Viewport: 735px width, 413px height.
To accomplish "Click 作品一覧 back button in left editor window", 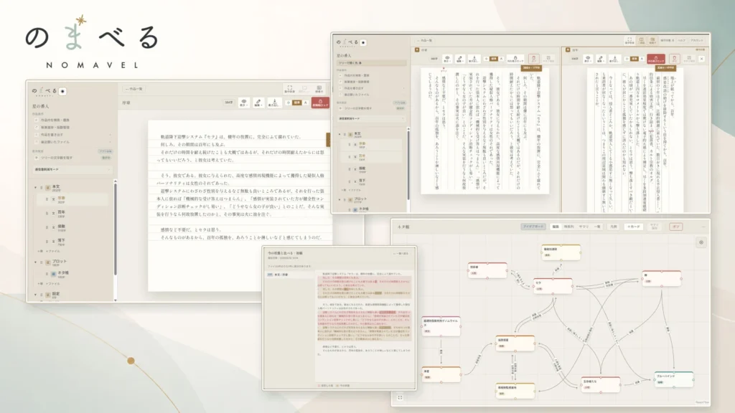I will point(134,88).
